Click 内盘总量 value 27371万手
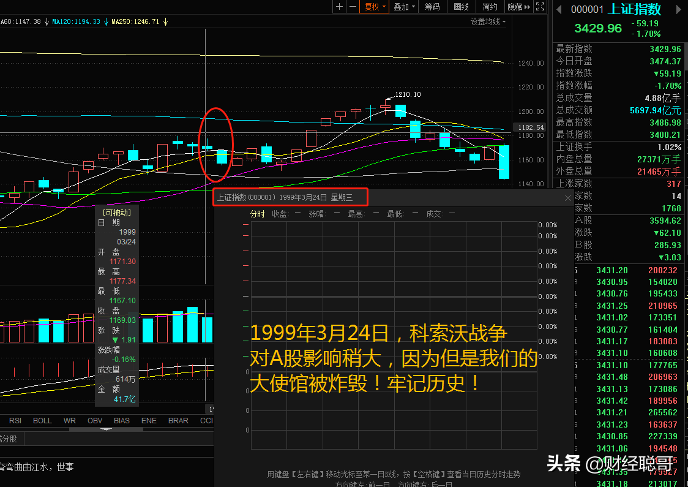The image size is (688, 487). (x=659, y=159)
